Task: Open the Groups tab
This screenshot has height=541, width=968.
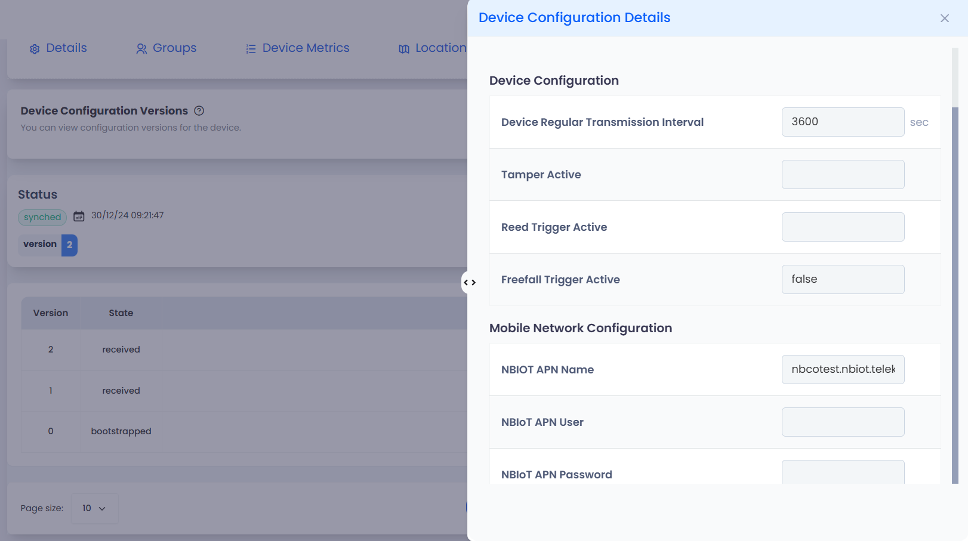Action: [x=174, y=48]
